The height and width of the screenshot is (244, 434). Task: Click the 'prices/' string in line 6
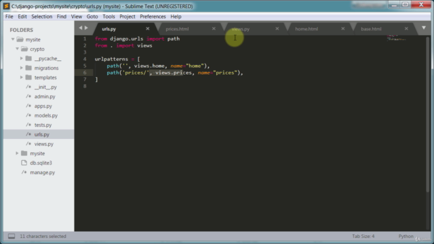[136, 73]
